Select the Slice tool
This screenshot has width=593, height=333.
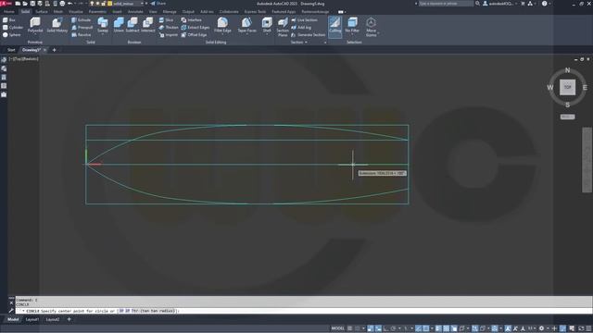tap(166, 20)
